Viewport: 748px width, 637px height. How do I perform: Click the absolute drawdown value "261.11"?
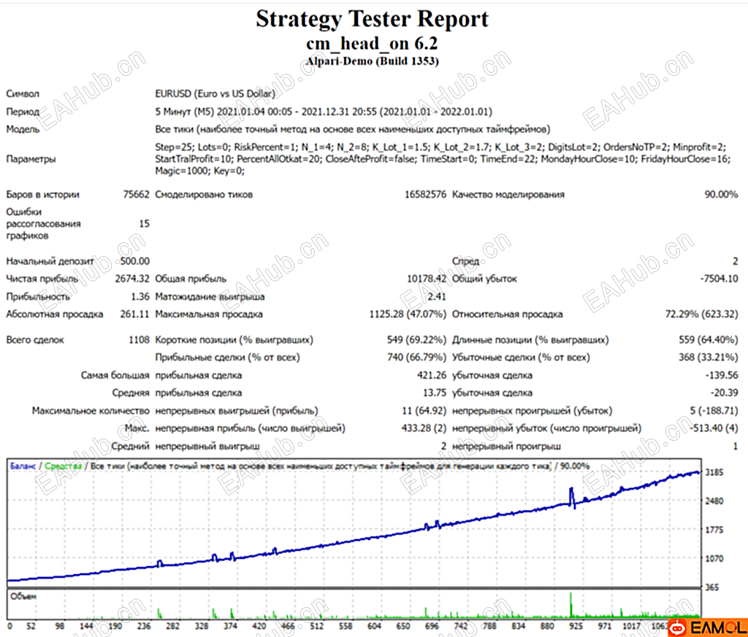click(134, 314)
